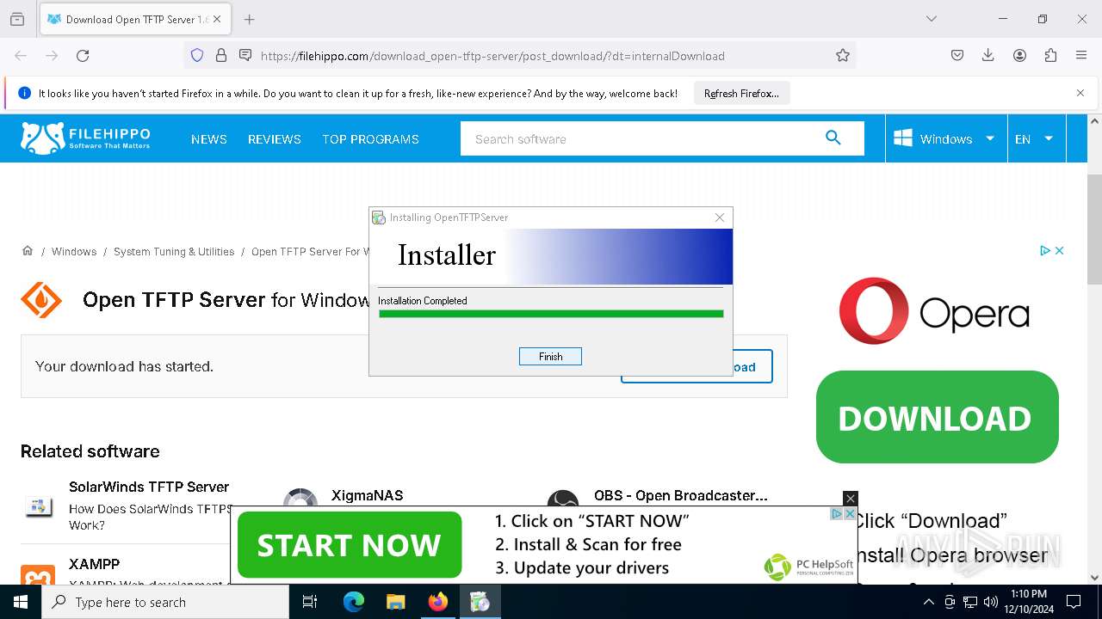Expand the EN language dropdown
Screen dimensions: 1102x619
tap(1035, 138)
